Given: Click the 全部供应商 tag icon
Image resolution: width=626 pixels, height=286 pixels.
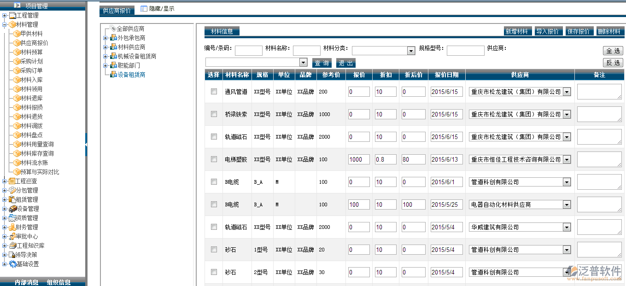Looking at the screenshot, I should (113, 29).
